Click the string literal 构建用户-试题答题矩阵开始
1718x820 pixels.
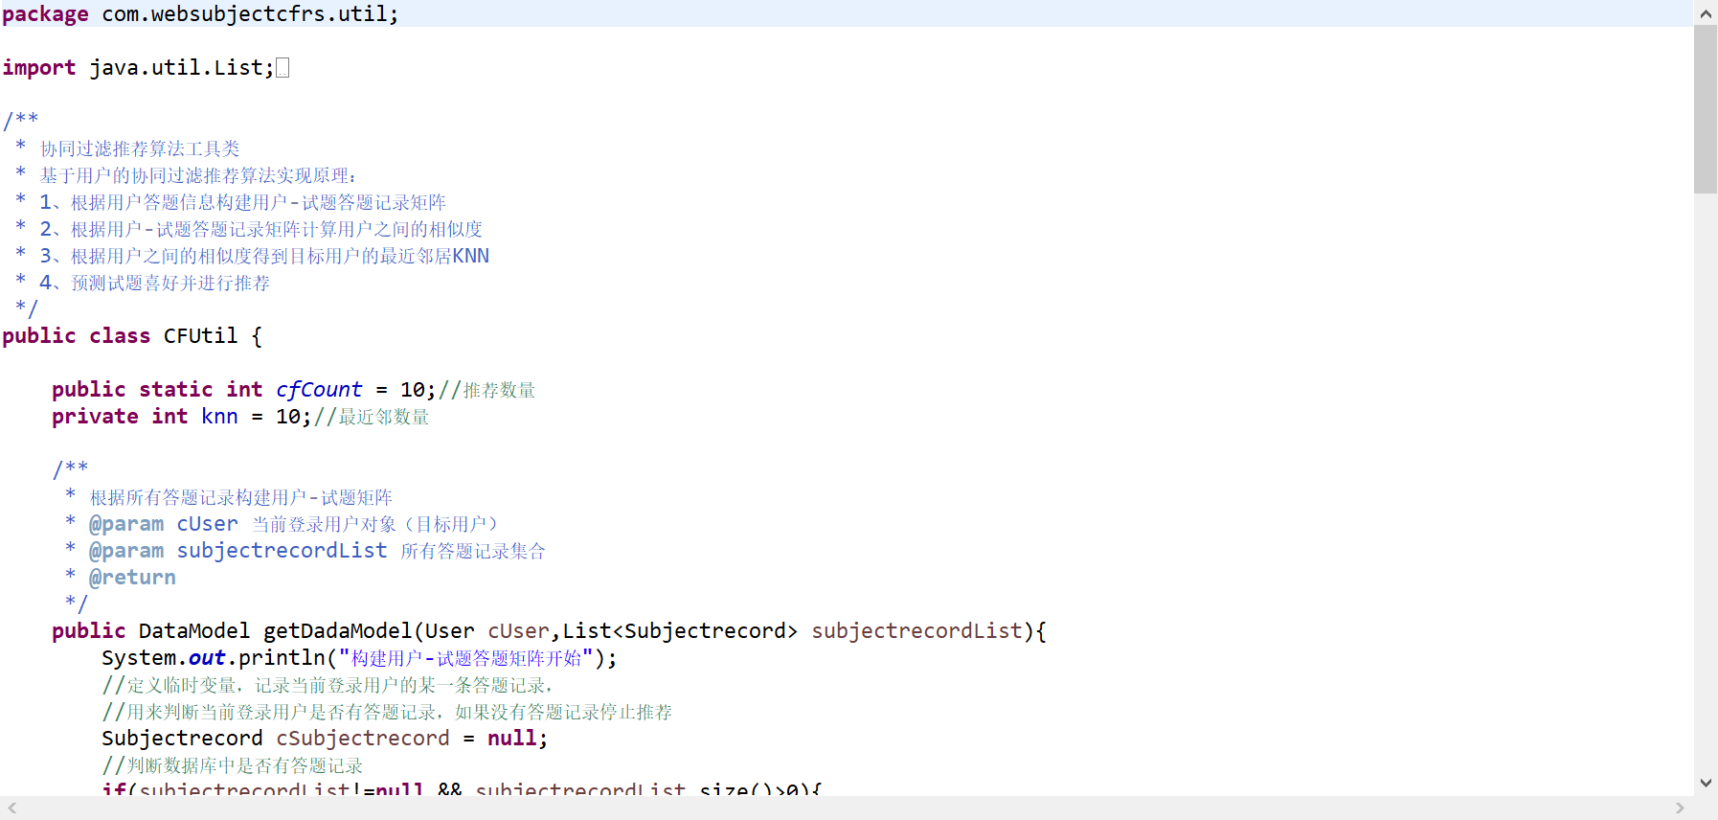pos(466,658)
